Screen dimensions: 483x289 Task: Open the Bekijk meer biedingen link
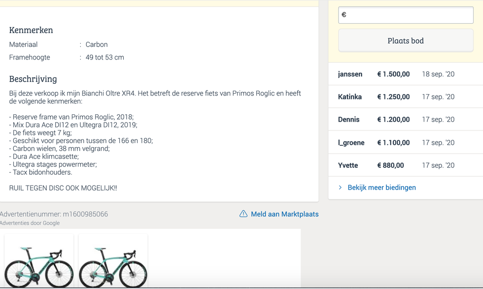[x=381, y=188]
